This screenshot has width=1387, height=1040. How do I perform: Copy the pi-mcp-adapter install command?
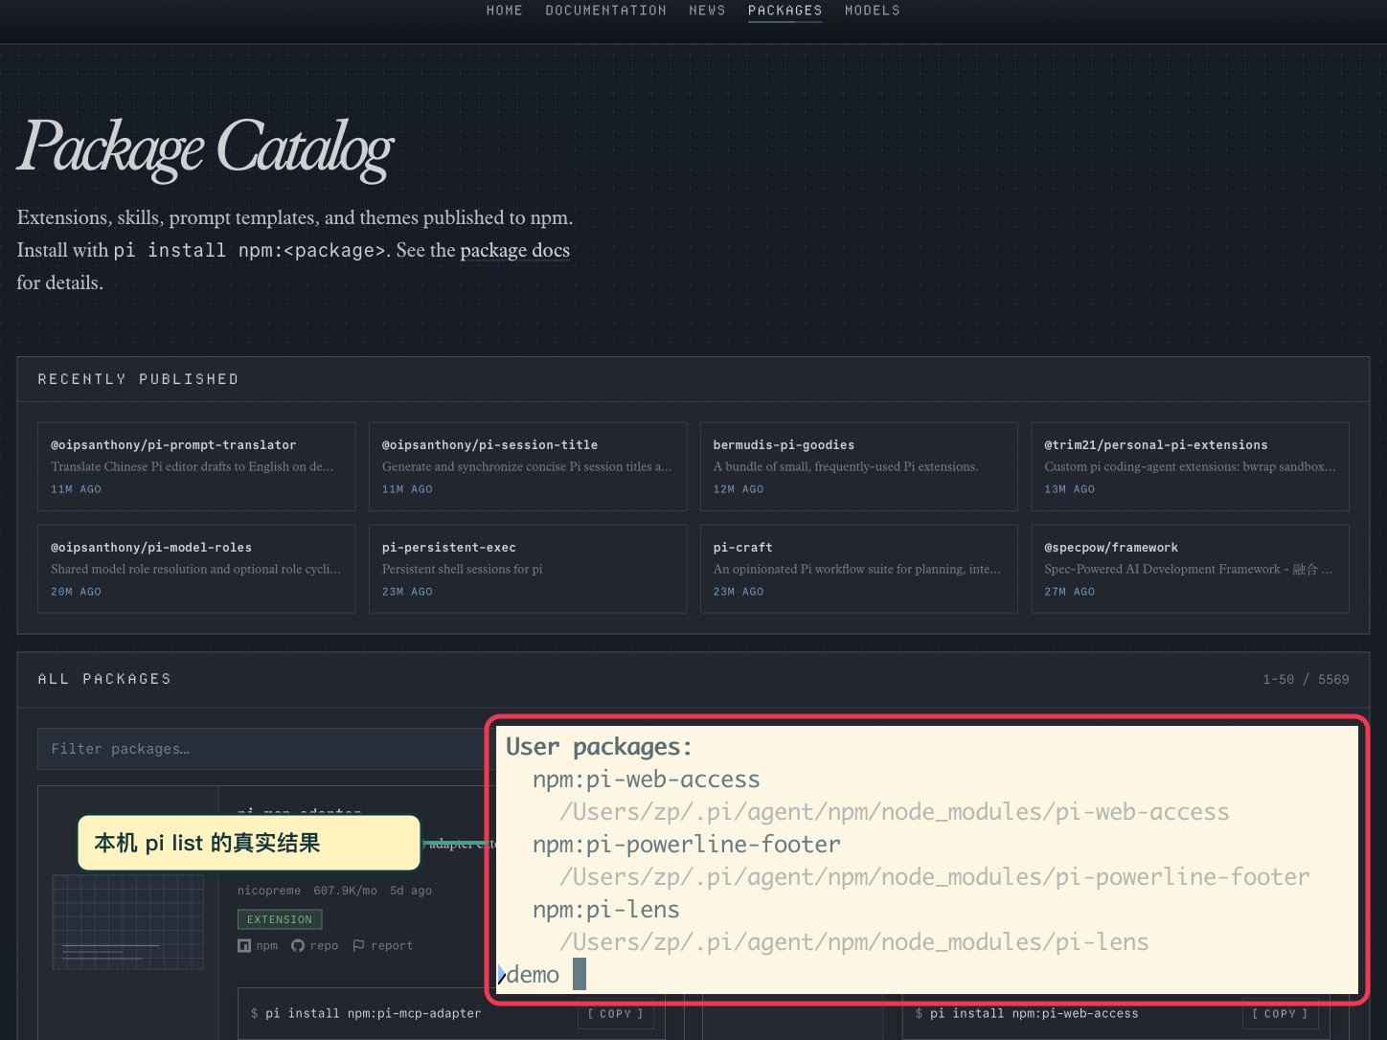[x=615, y=1013]
